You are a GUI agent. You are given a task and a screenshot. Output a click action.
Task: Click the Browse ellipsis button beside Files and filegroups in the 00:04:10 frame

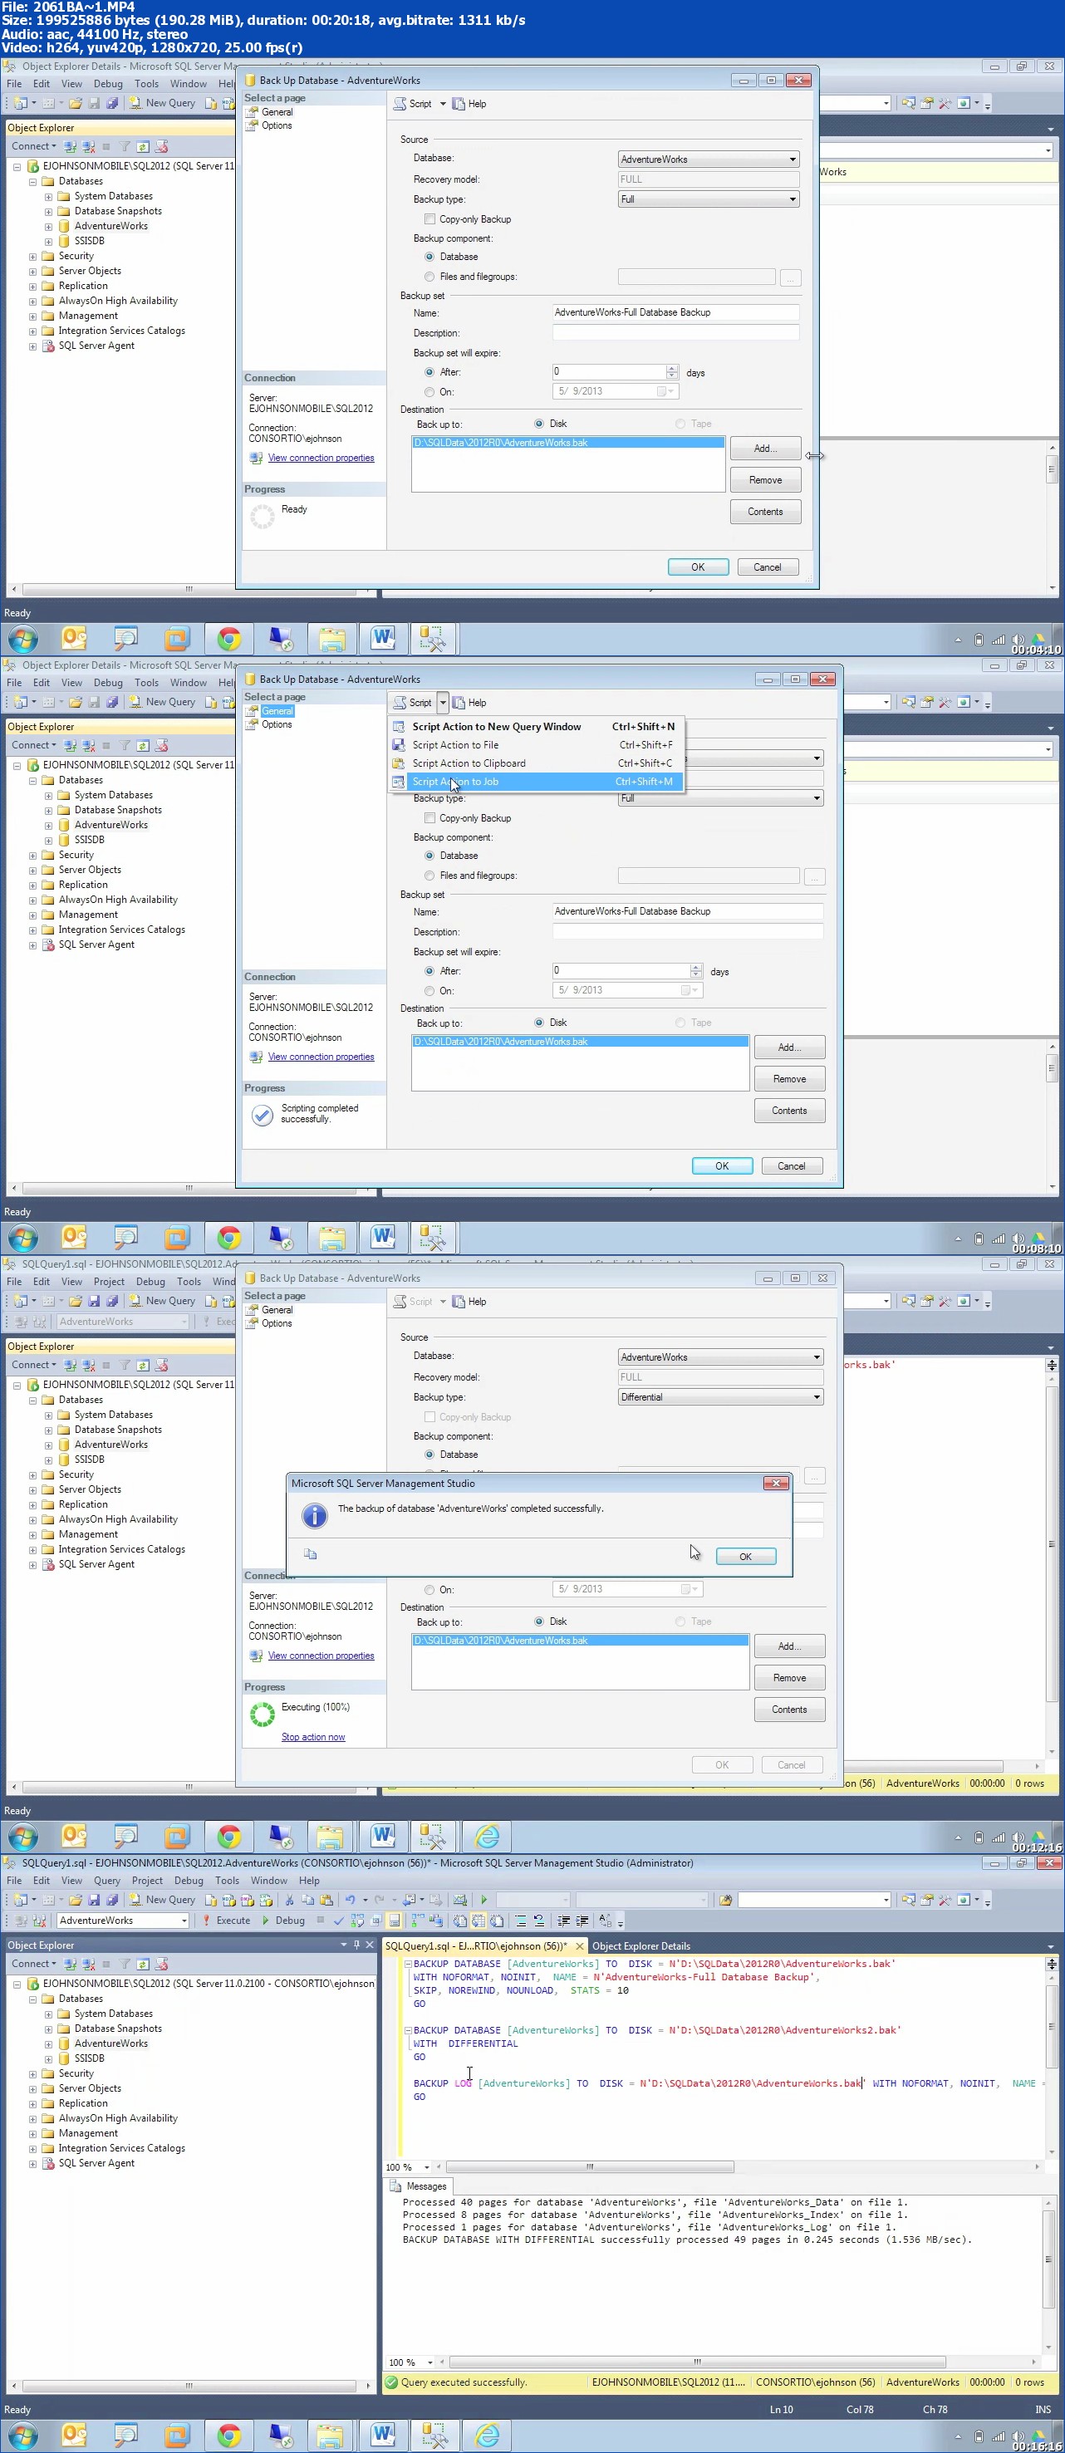pos(791,278)
